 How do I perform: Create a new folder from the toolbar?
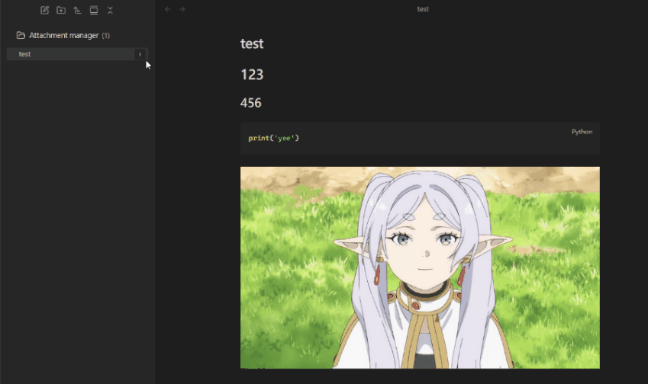click(x=61, y=11)
